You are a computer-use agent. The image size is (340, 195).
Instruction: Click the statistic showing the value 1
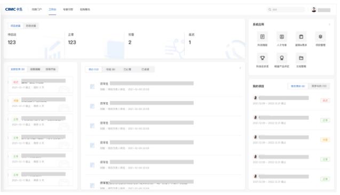[189, 43]
